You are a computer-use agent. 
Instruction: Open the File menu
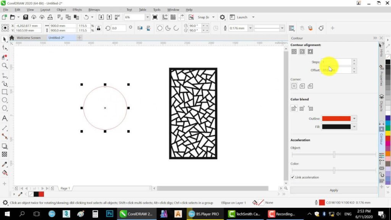[x=5, y=10]
